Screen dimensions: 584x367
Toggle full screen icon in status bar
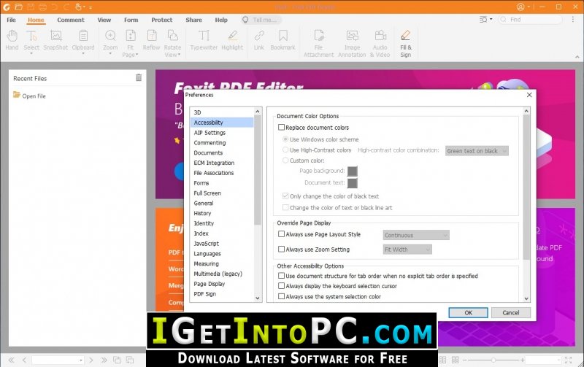tap(569, 360)
